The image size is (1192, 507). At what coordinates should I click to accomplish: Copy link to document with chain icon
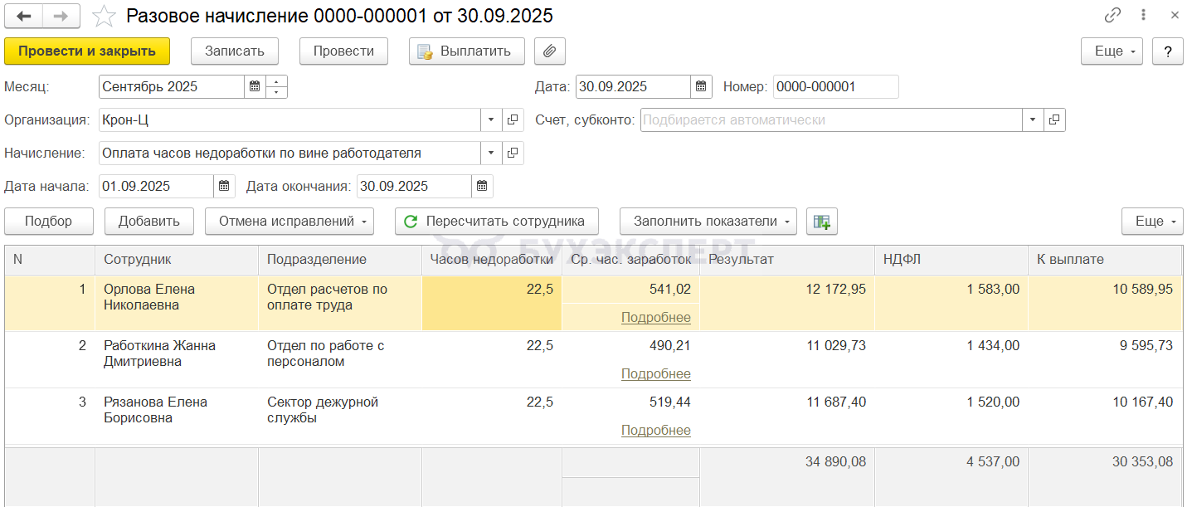click(x=1112, y=16)
